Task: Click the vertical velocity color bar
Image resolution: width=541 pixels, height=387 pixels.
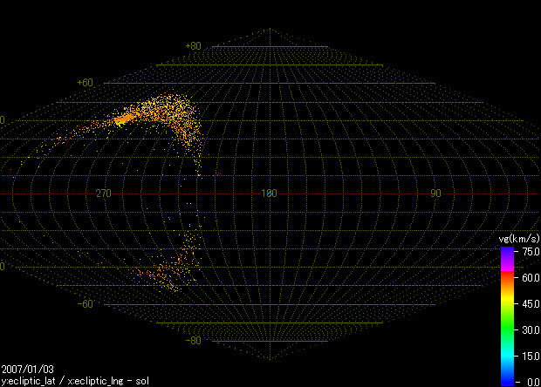Action: pyautogui.click(x=507, y=314)
